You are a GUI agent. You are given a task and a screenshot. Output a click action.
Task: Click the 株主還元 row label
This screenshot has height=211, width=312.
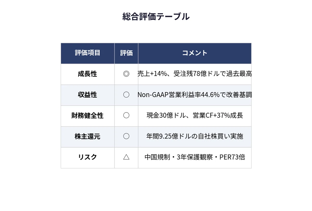(x=88, y=137)
